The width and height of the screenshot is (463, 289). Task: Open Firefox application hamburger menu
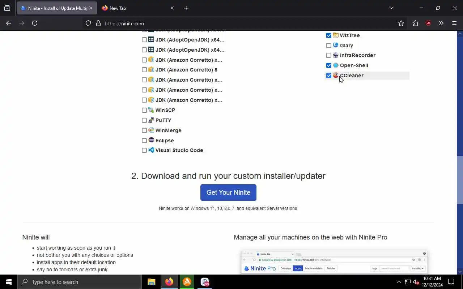click(454, 23)
